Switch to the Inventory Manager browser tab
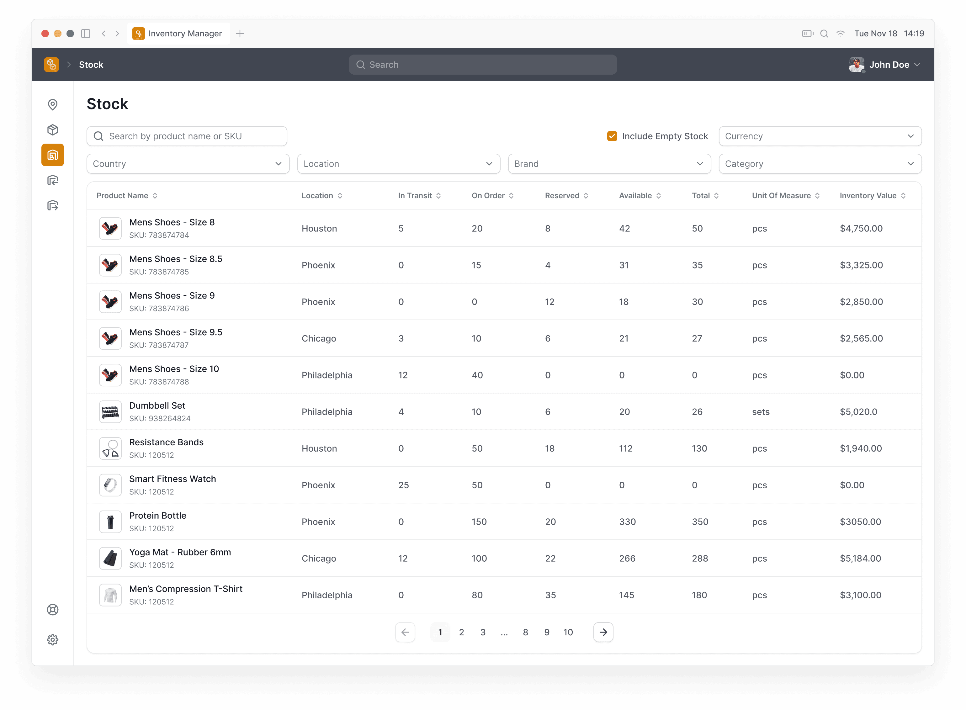The height and width of the screenshot is (710, 966). point(178,34)
